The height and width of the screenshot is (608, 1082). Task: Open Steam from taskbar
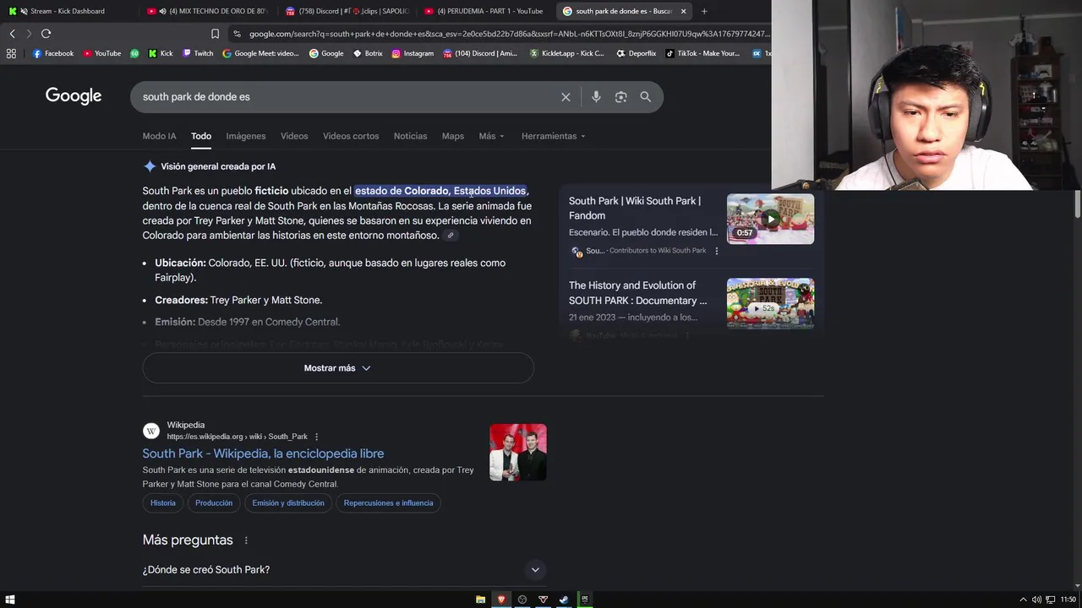point(564,600)
